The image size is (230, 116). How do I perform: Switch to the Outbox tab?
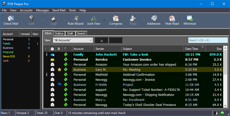[59, 33]
